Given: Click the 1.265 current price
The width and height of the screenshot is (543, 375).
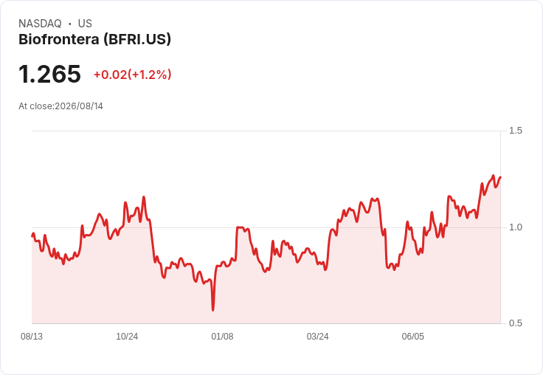Looking at the screenshot, I should 49,74.
